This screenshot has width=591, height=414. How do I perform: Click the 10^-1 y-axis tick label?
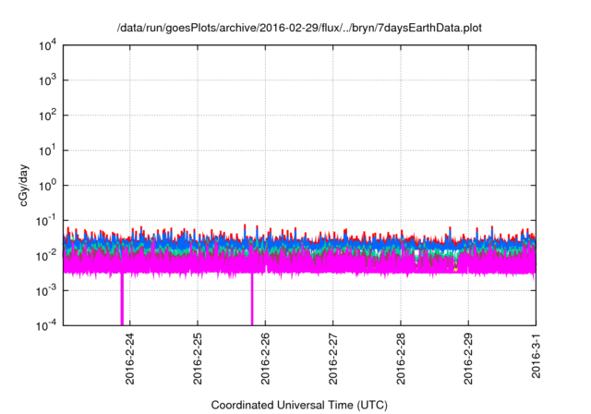[46, 221]
